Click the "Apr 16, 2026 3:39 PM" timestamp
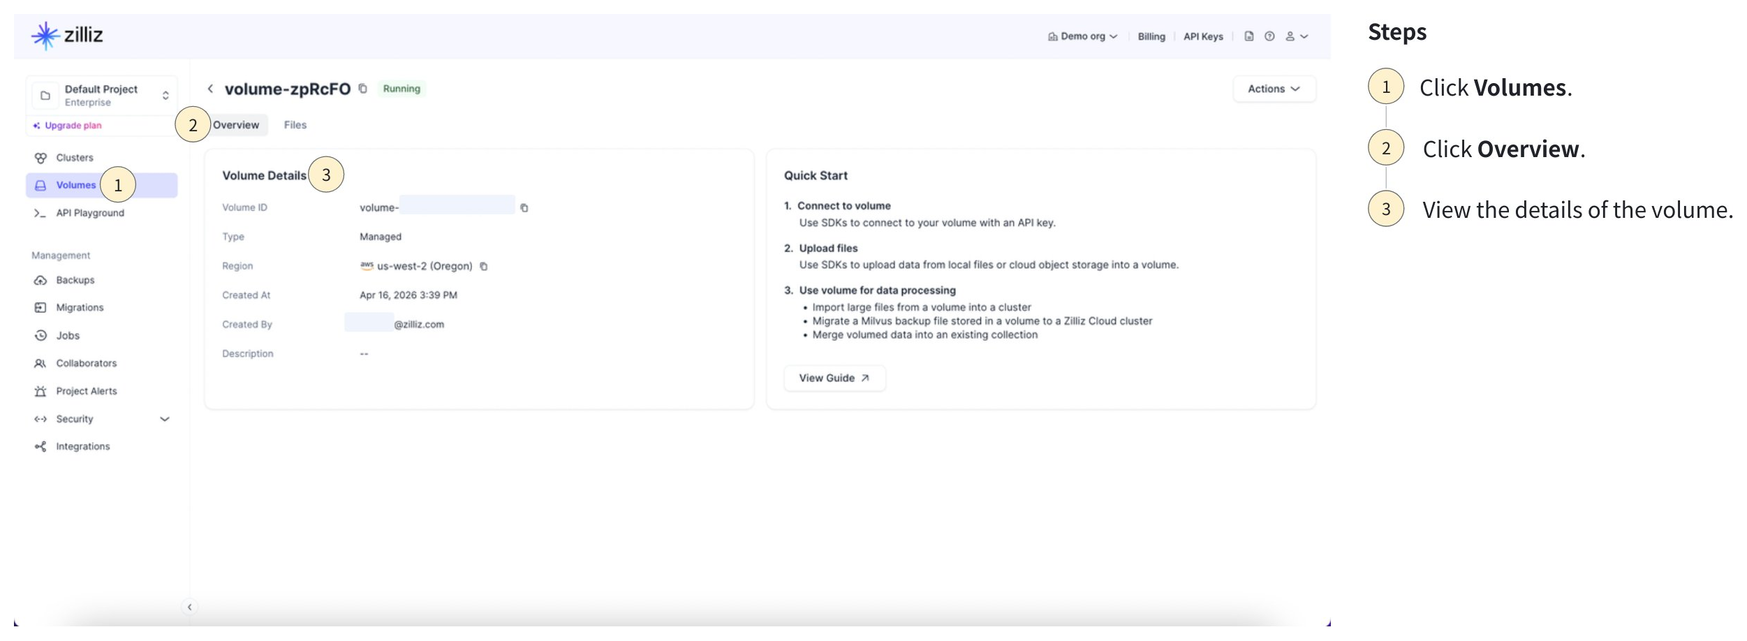The width and height of the screenshot is (1747, 641). [x=408, y=295]
